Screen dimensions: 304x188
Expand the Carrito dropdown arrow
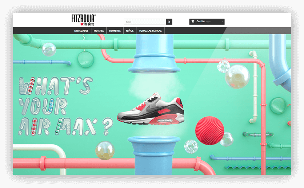tap(223, 22)
